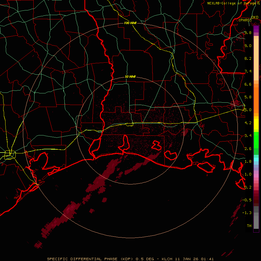Click the NEXLAB-College of DuPage credit text
This screenshot has width=261, height=261.
click(x=231, y=3)
